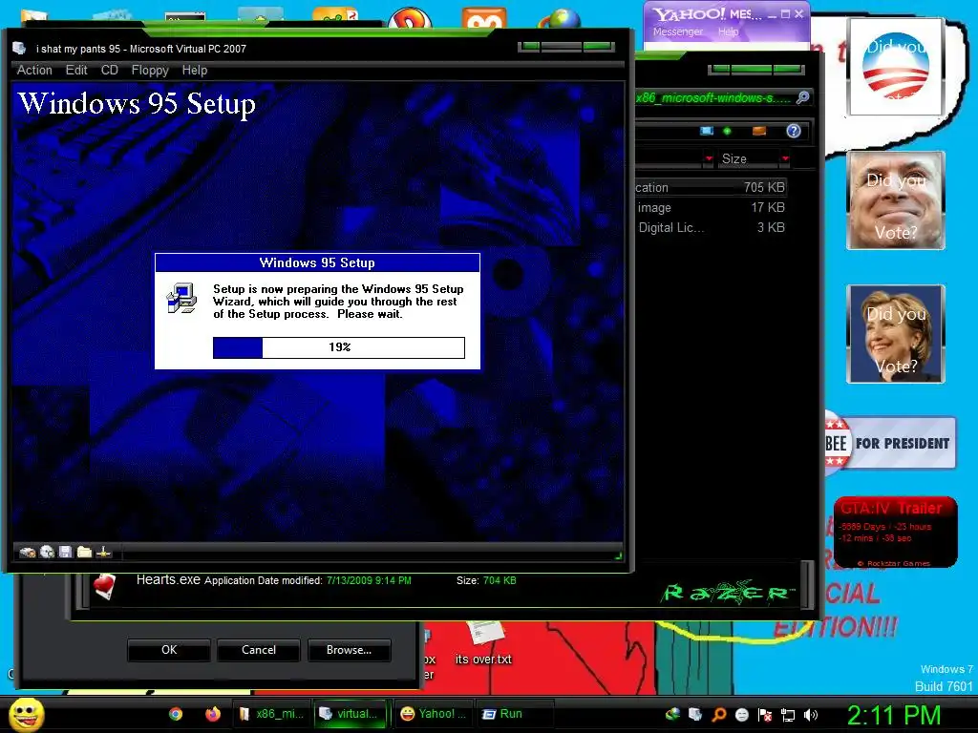Image resolution: width=978 pixels, height=733 pixels.
Task: Open the Floppy menu in Virtual PC
Action: tap(150, 71)
